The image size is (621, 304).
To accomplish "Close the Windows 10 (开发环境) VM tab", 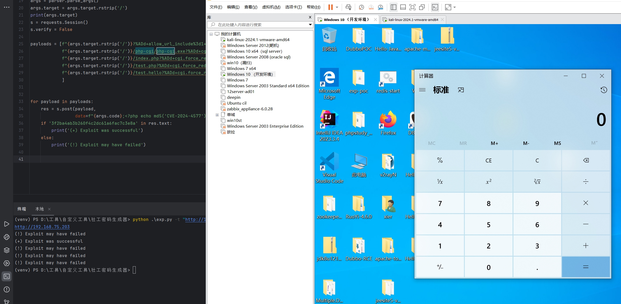I will coord(375,20).
